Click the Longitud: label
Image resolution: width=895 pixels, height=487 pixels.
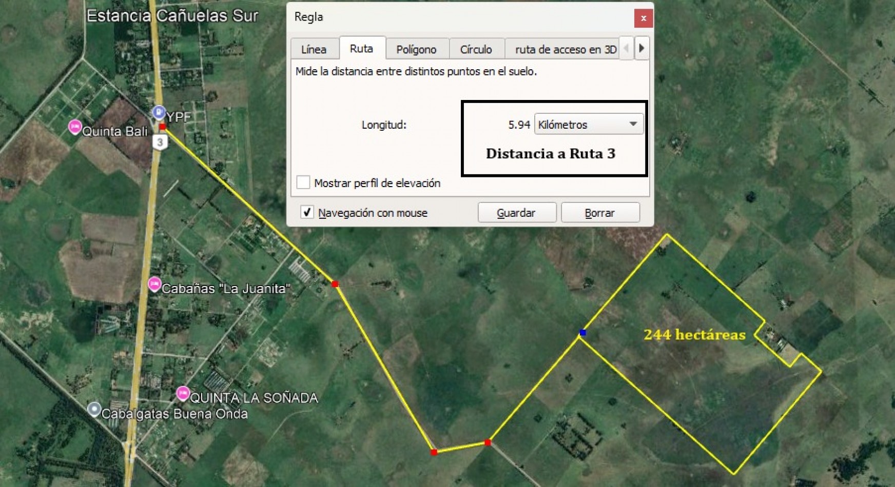pos(384,125)
